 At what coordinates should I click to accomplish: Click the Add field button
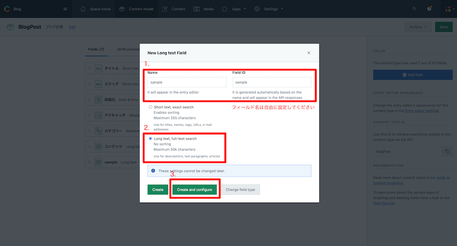tap(413, 75)
